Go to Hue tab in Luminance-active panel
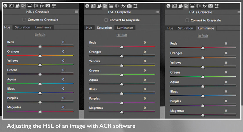This screenshot has height=132, width=243. point(170,28)
